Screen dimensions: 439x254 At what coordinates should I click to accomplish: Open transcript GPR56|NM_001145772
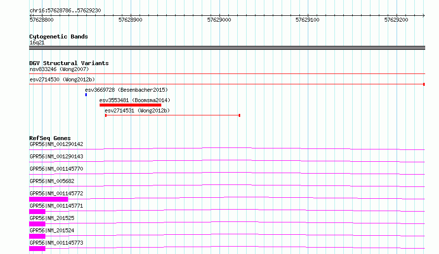coord(56,193)
